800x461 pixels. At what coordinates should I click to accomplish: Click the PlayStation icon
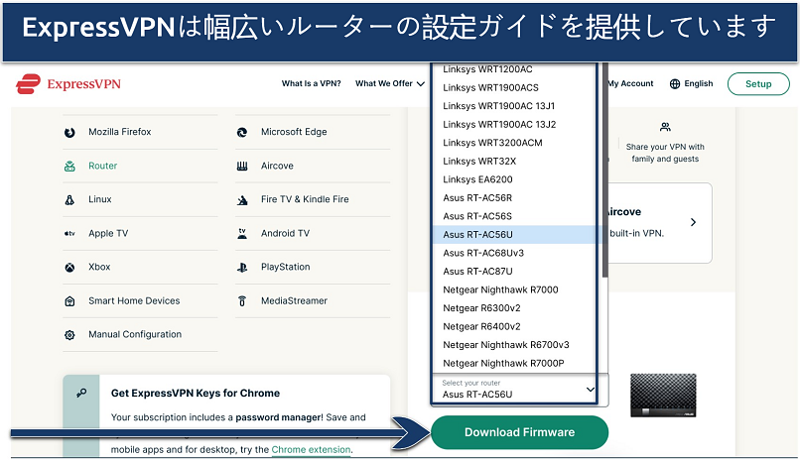pyautogui.click(x=242, y=267)
